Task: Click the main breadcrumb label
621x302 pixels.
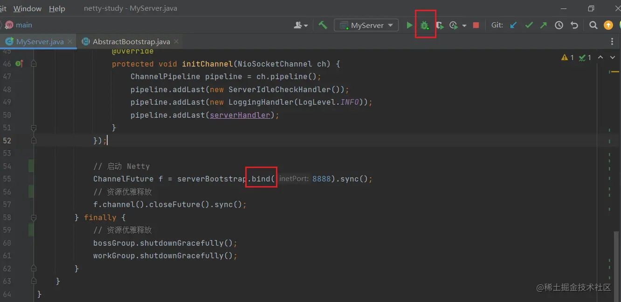Action: pos(24,25)
